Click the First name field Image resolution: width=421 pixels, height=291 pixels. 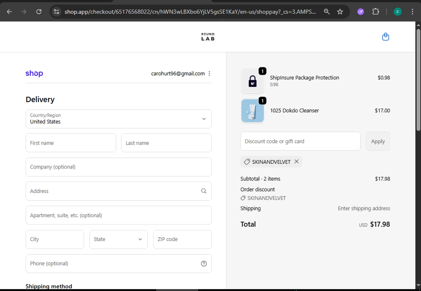click(x=71, y=143)
